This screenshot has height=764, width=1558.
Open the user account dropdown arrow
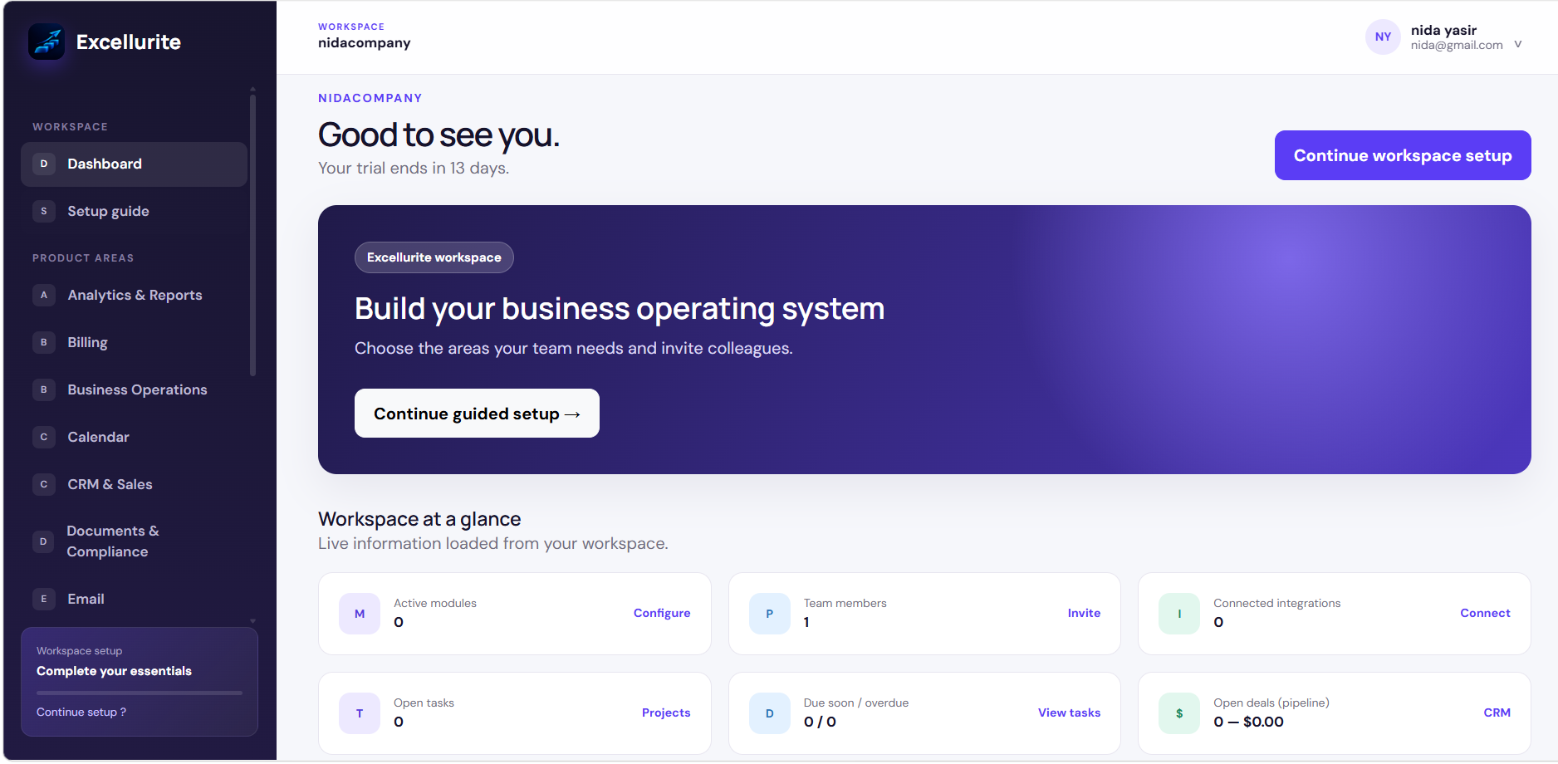1517,44
